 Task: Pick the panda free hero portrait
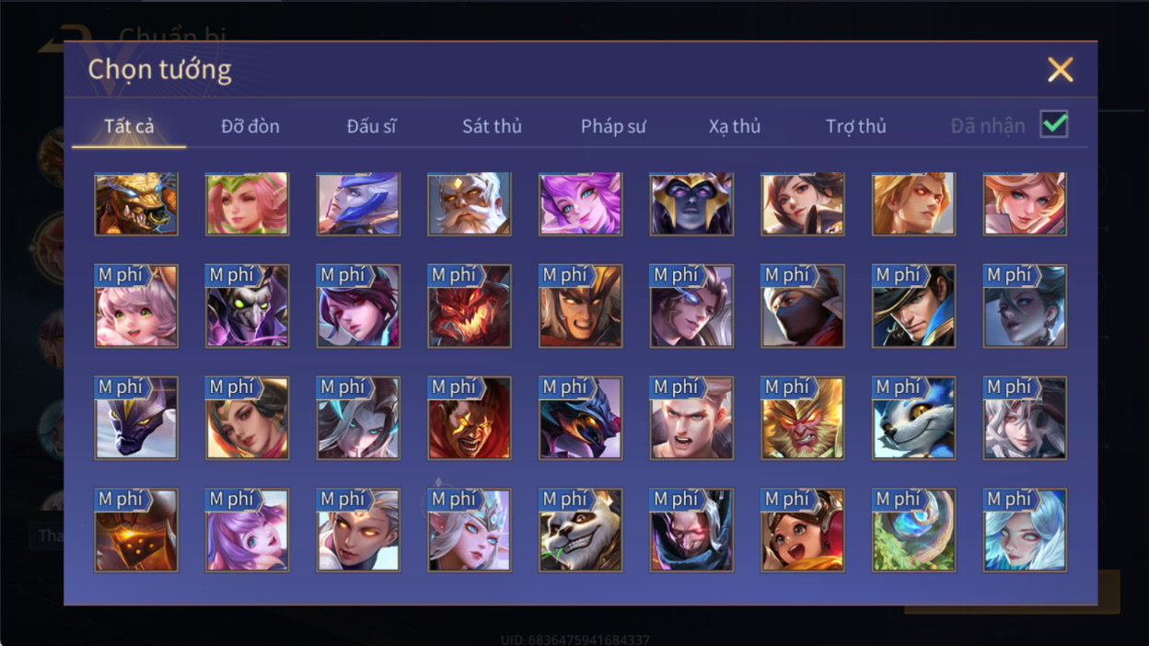click(x=580, y=530)
